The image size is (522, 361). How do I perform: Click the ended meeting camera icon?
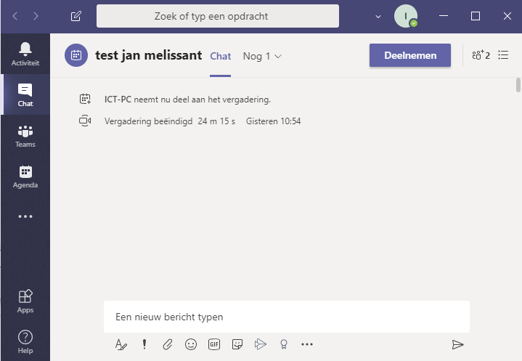pyautogui.click(x=85, y=121)
